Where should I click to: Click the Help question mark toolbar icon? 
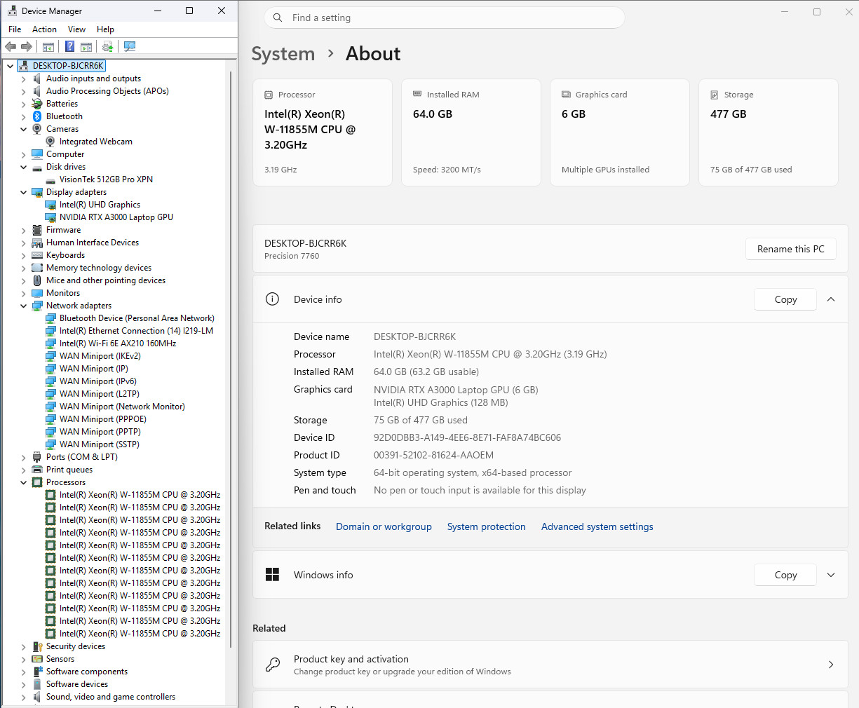pos(69,46)
